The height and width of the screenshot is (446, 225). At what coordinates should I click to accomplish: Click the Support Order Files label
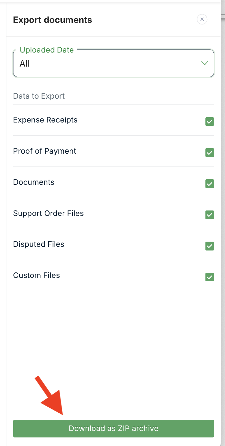[48, 214]
